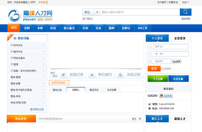Click the 职位邀约 button
Image resolution: width=202 pixels, height=132 pixels.
[x=102, y=75]
